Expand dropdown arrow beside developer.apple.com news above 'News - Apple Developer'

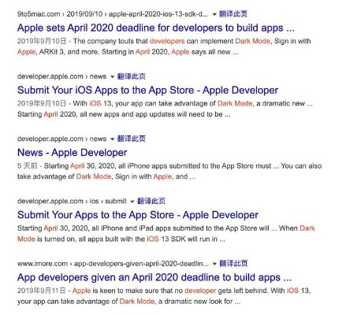click(x=112, y=139)
